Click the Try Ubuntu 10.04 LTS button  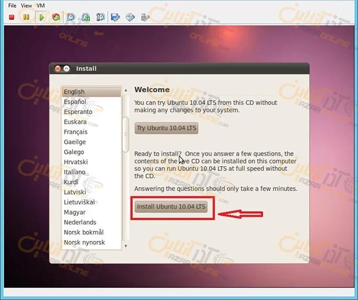click(166, 128)
